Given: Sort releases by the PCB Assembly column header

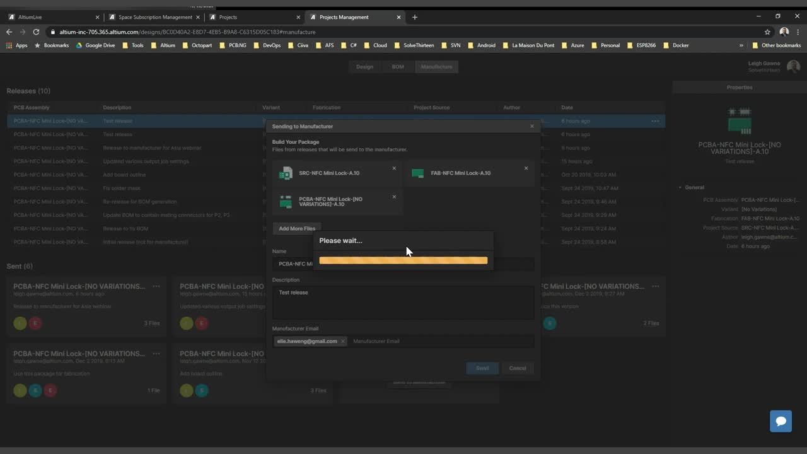Looking at the screenshot, I should tap(32, 107).
